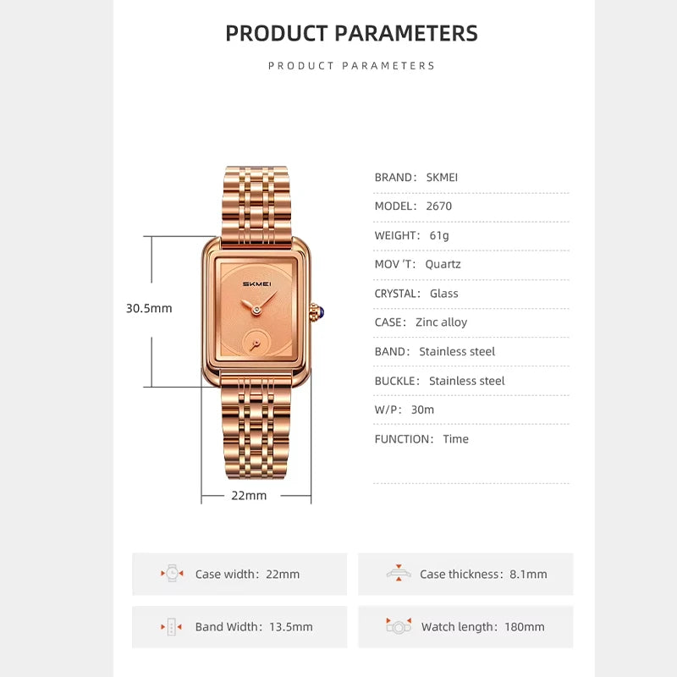
Task: Select the BRAND: SKMEI row
Action: [471, 178]
